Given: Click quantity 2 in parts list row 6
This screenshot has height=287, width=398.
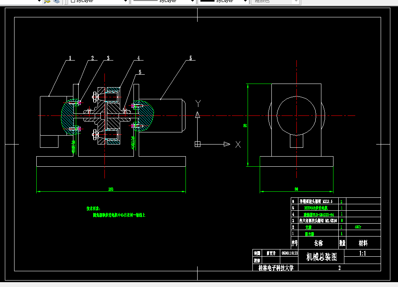Looking at the screenshot, I should [342, 202].
